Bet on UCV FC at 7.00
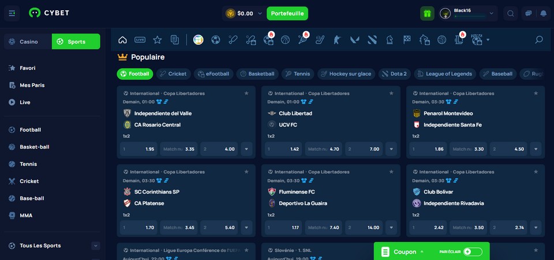The height and width of the screenshot is (260, 554). pyautogui.click(x=364, y=149)
